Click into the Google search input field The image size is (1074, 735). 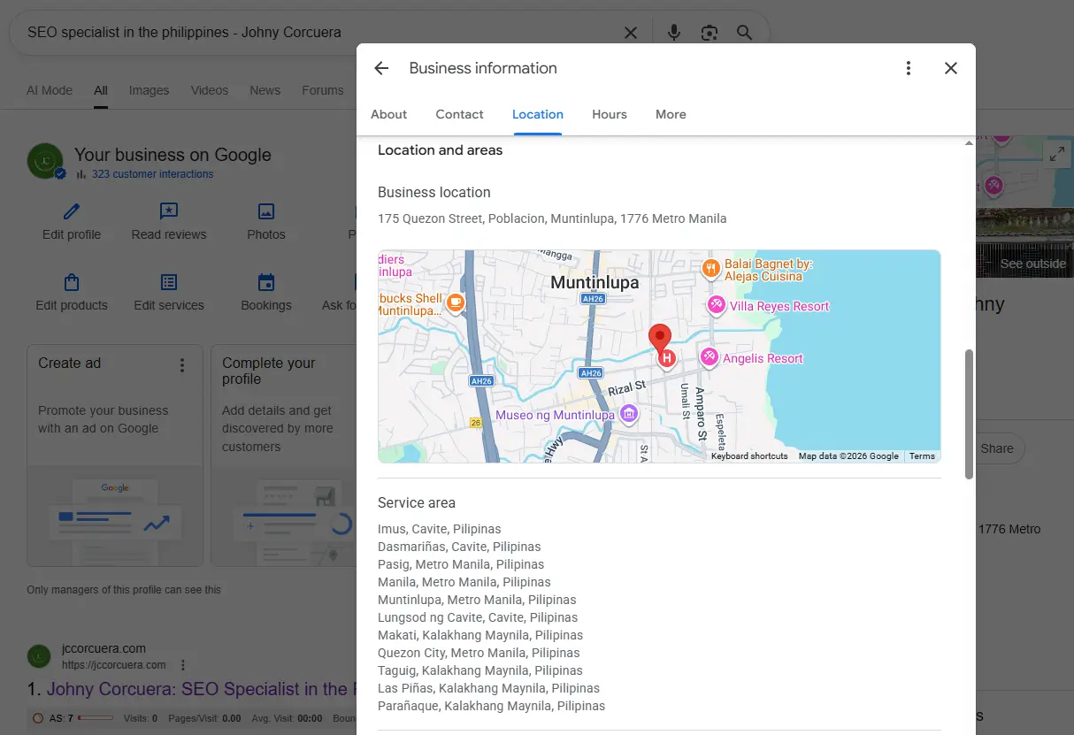pos(318,33)
